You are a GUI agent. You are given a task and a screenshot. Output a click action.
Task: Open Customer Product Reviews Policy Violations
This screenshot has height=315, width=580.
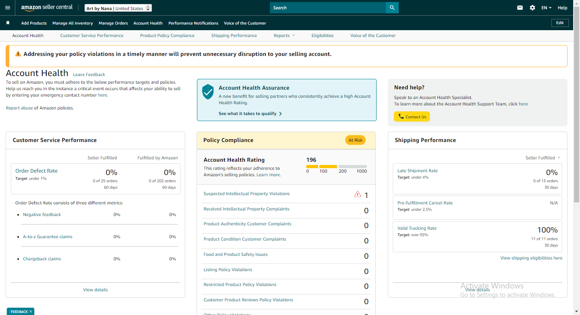pos(249,300)
